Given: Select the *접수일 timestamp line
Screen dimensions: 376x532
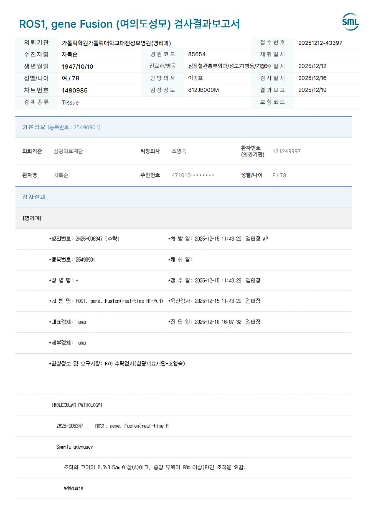Looking at the screenshot, I should click(214, 280).
